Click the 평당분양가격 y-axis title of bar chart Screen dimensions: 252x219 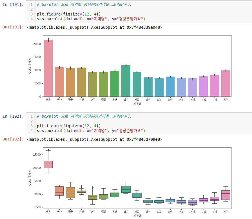(x=30, y=66)
